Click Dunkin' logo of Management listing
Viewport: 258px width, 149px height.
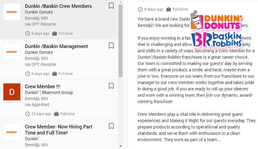tap(12, 52)
